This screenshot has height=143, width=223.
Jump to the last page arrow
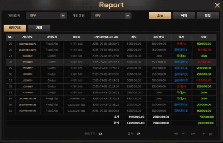[x=211, y=134]
